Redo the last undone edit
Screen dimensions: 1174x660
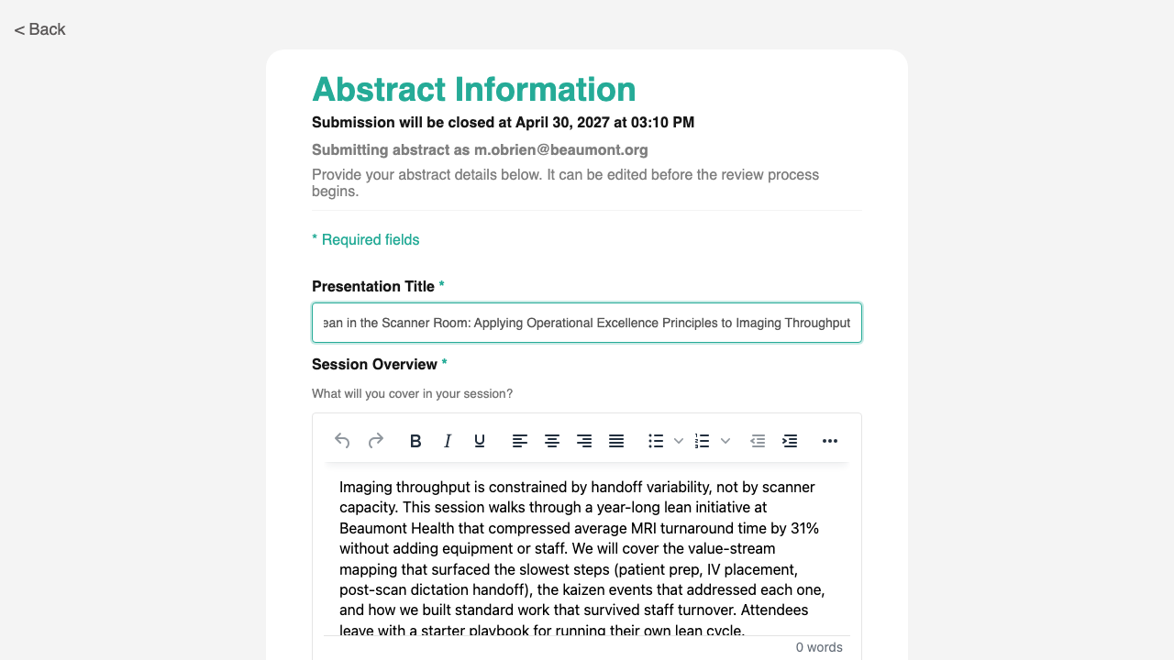tap(375, 441)
